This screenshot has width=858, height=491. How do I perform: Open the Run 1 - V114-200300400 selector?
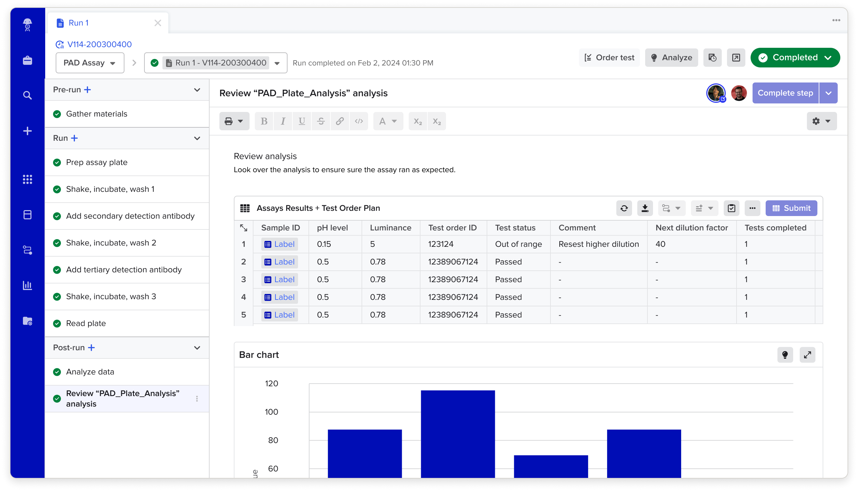click(215, 63)
